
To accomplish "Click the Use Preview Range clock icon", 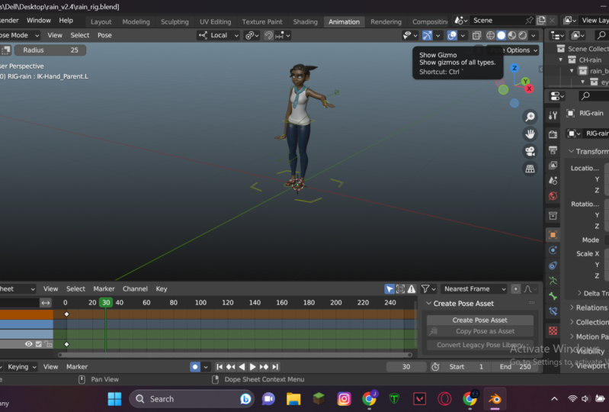I will 435,367.
